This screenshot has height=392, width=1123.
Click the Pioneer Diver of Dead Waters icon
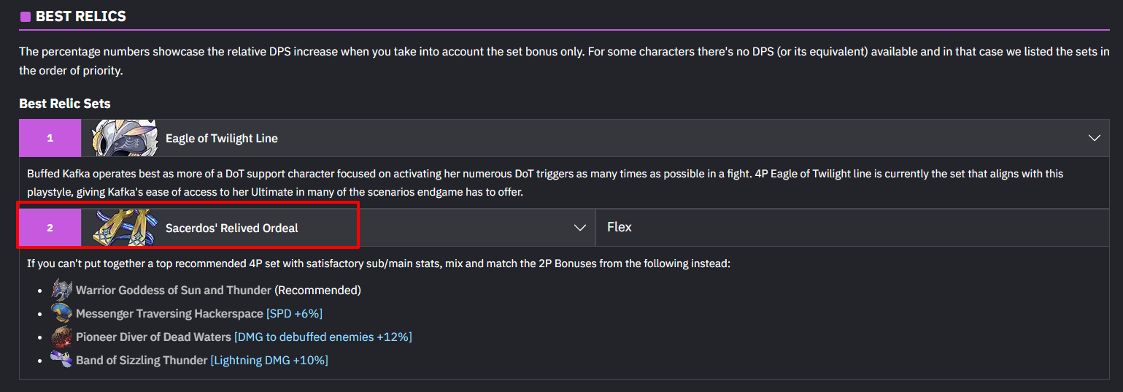point(62,337)
